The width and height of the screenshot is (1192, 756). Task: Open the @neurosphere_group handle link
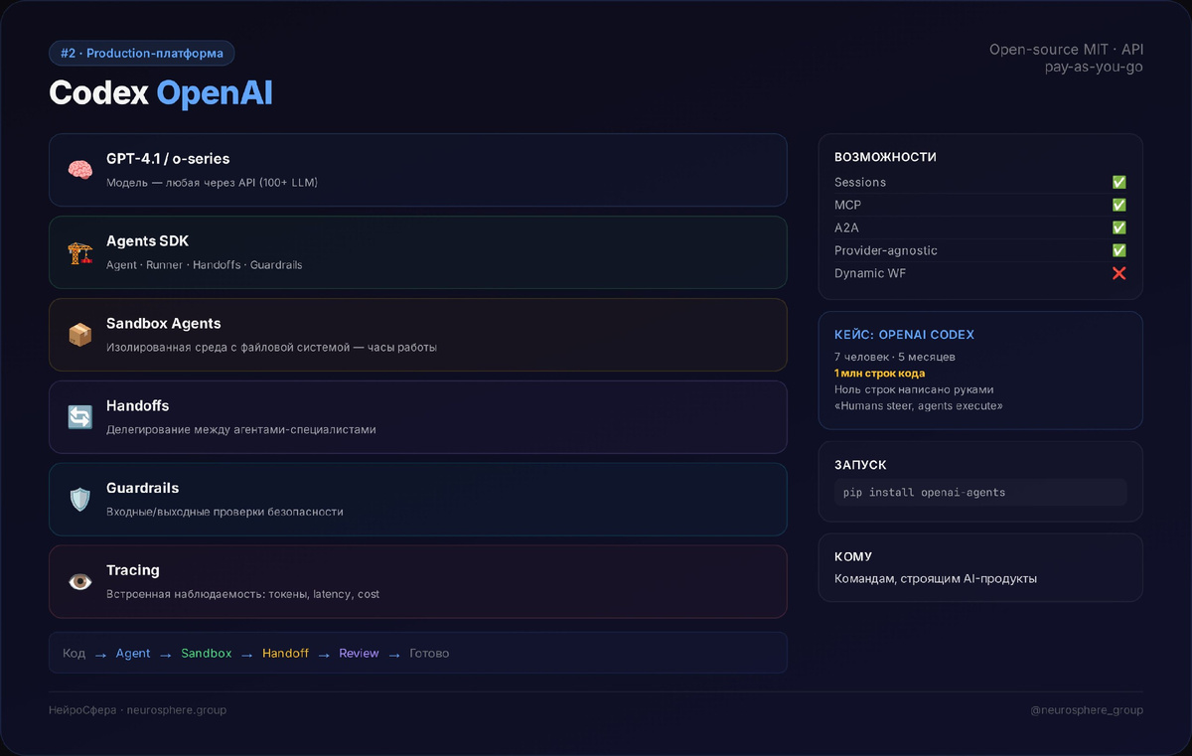(x=1087, y=710)
